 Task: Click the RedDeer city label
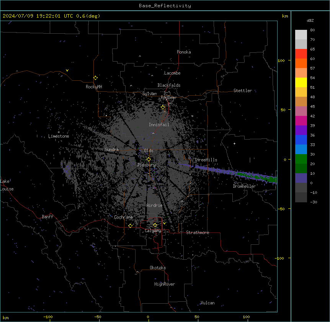[x=168, y=98]
